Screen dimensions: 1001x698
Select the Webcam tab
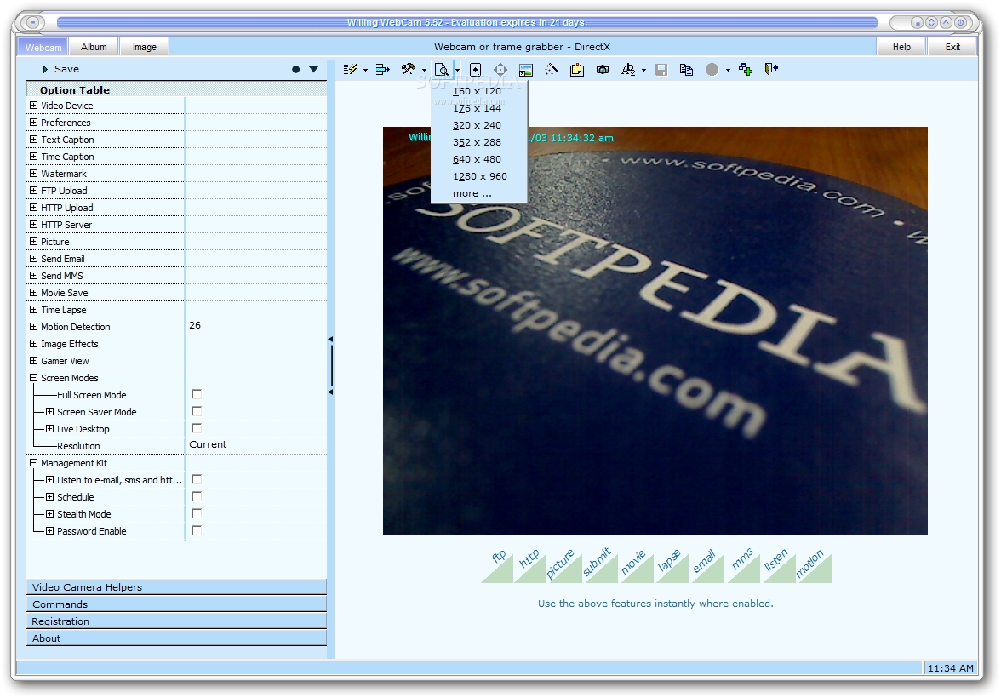coord(43,48)
